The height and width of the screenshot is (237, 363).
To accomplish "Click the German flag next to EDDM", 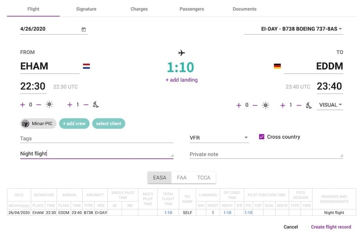I will [277, 66].
